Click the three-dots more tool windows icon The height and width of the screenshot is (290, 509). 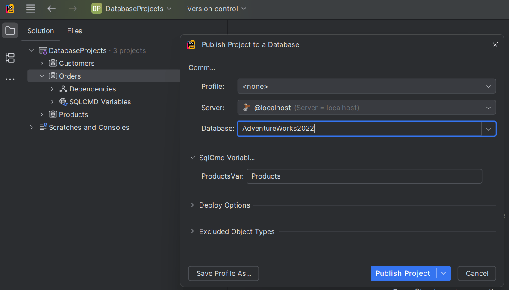(x=10, y=79)
